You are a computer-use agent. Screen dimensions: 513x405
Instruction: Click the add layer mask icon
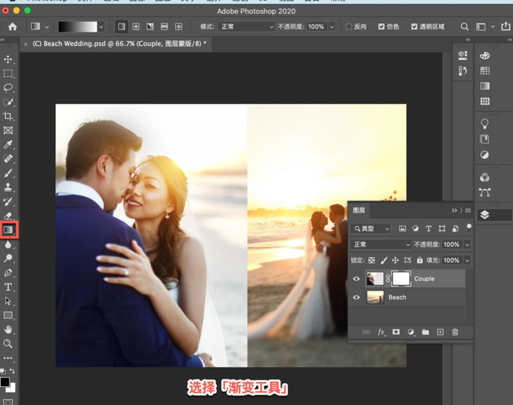[396, 332]
